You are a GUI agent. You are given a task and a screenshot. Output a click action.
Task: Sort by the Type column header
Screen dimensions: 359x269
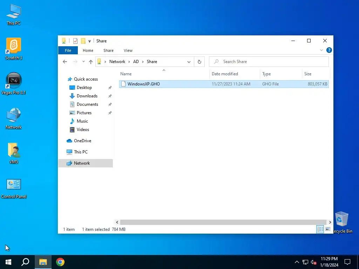[x=281, y=74]
